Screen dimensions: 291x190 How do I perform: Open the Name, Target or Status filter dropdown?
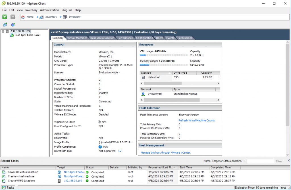(244, 161)
